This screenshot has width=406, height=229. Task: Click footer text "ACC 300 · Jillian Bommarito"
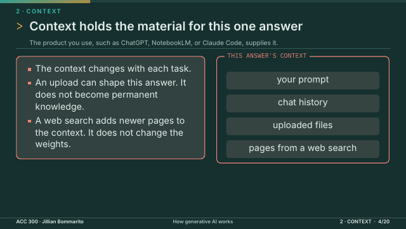click(49, 221)
